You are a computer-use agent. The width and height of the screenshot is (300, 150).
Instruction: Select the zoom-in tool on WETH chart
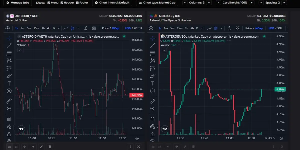(9, 109)
